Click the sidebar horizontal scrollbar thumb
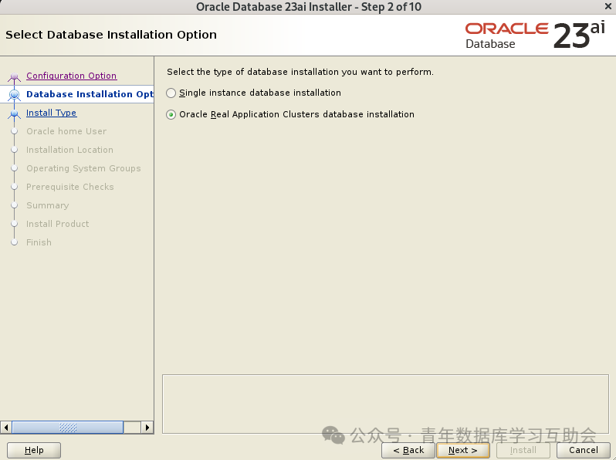616x460 pixels. coord(68,428)
